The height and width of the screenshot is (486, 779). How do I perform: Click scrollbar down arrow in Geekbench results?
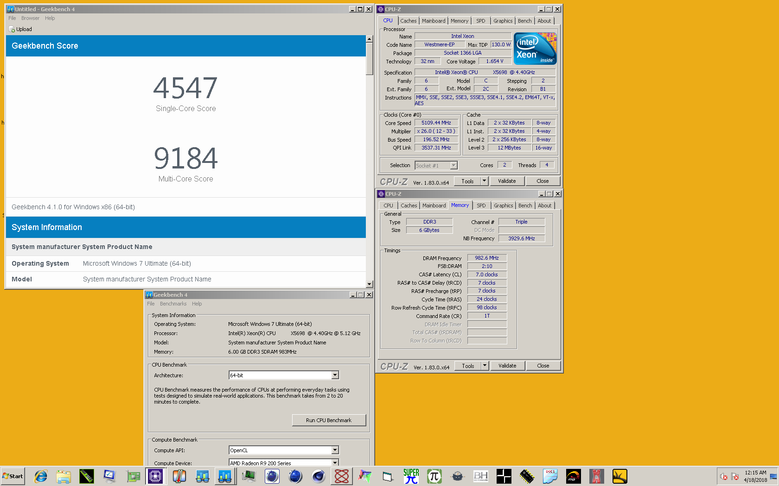pyautogui.click(x=370, y=284)
